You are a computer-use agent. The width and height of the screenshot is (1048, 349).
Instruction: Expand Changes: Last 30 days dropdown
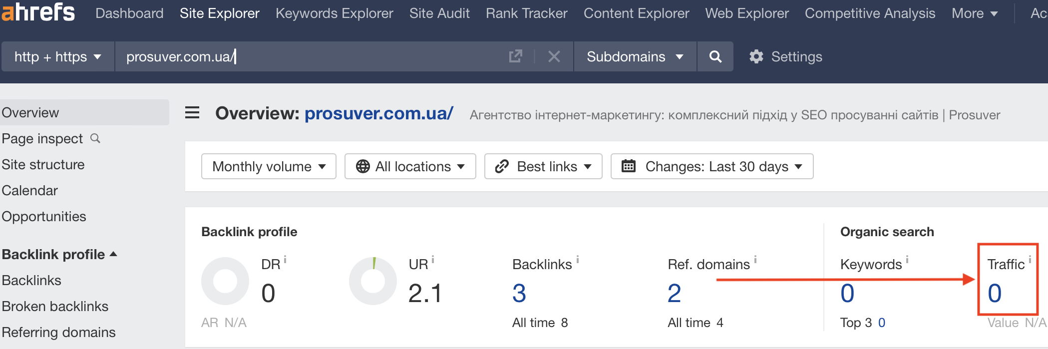[711, 166]
